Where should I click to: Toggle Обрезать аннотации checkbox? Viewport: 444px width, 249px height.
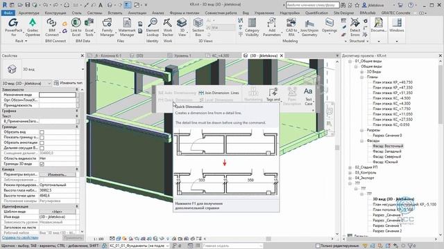[x=42, y=143]
